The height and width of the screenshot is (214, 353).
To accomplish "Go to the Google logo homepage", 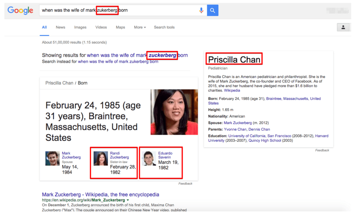I will click(20, 11).
